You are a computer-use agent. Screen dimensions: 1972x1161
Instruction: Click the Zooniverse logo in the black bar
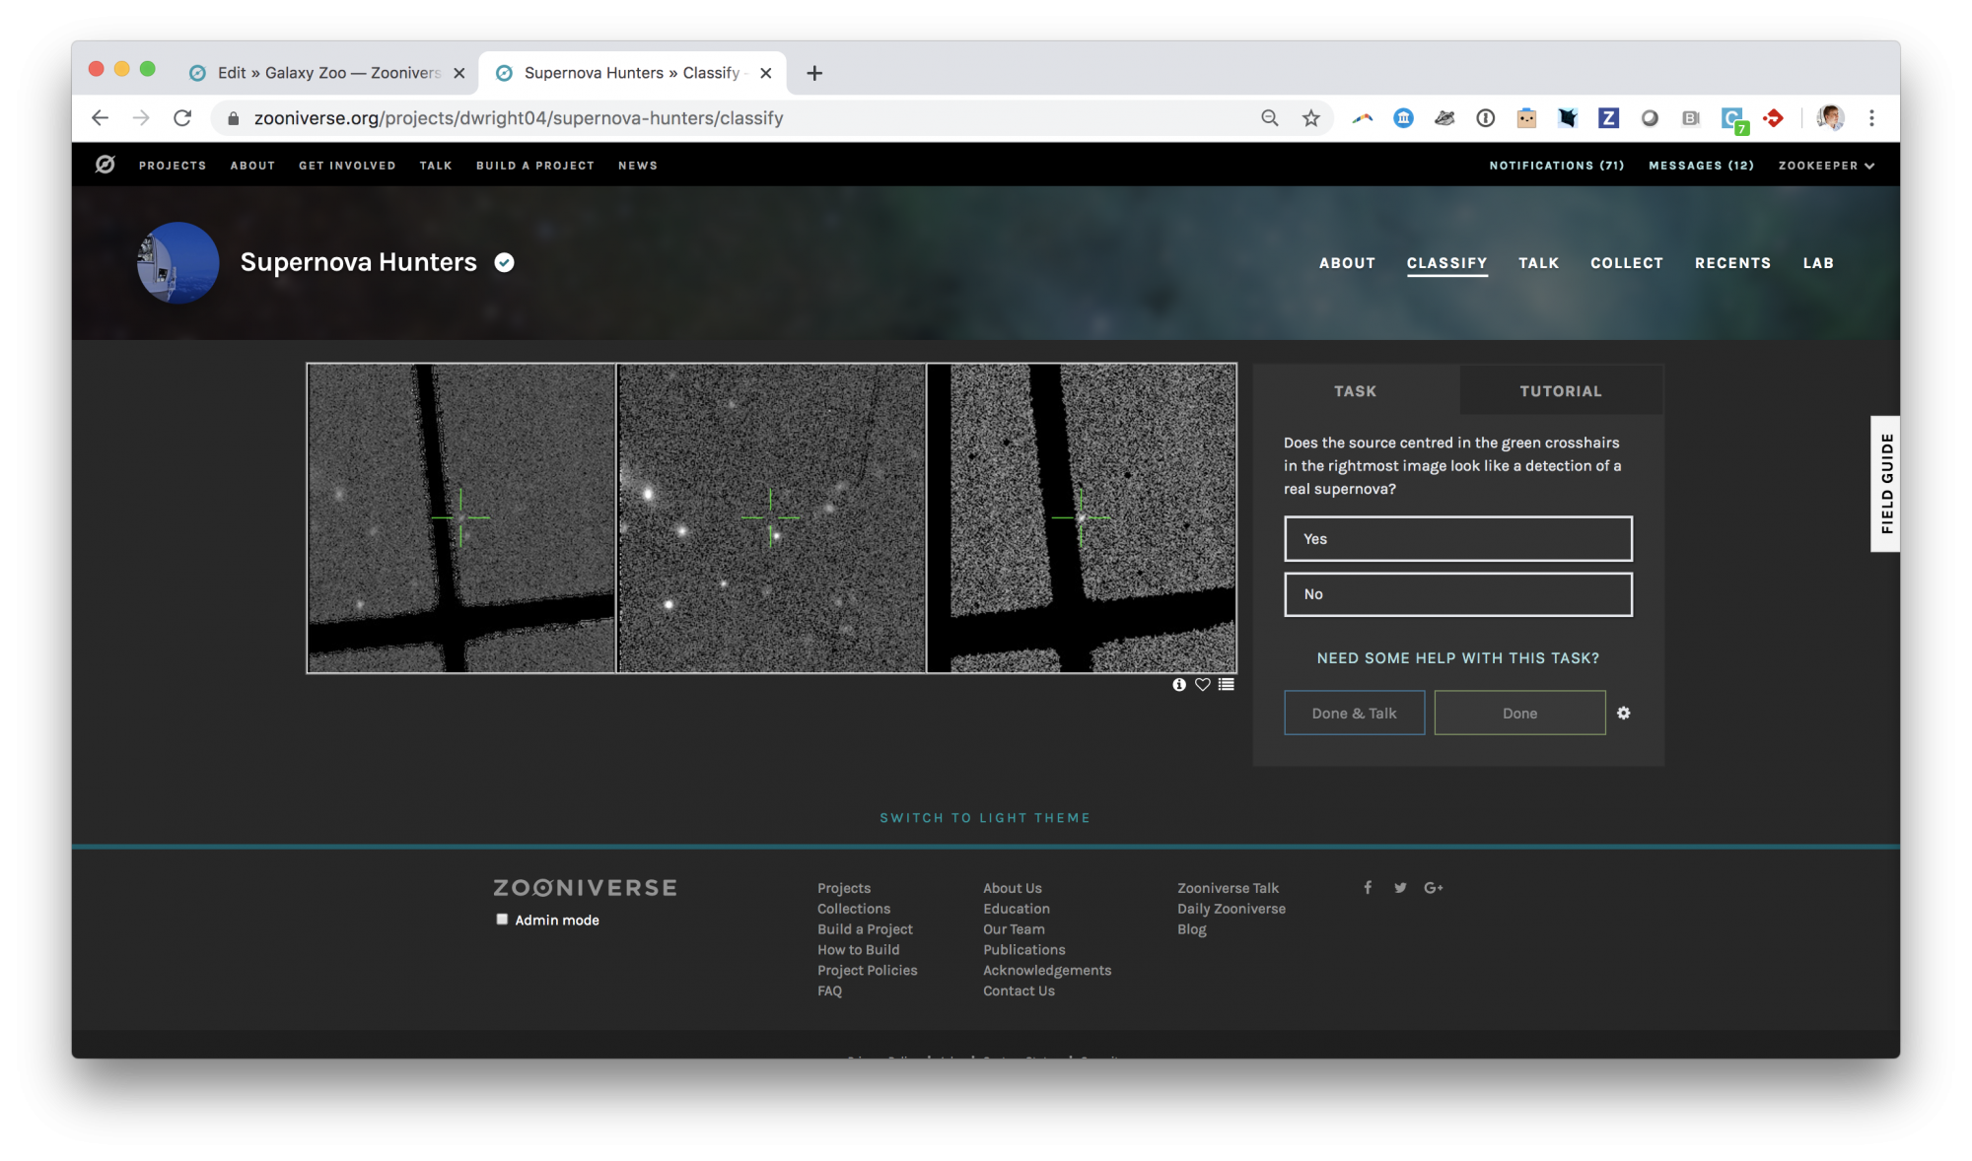[105, 165]
